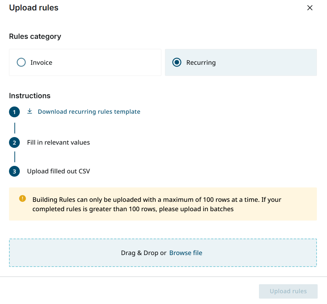The image size is (327, 304).
Task: Select the Recurring radio button
Action: [177, 63]
